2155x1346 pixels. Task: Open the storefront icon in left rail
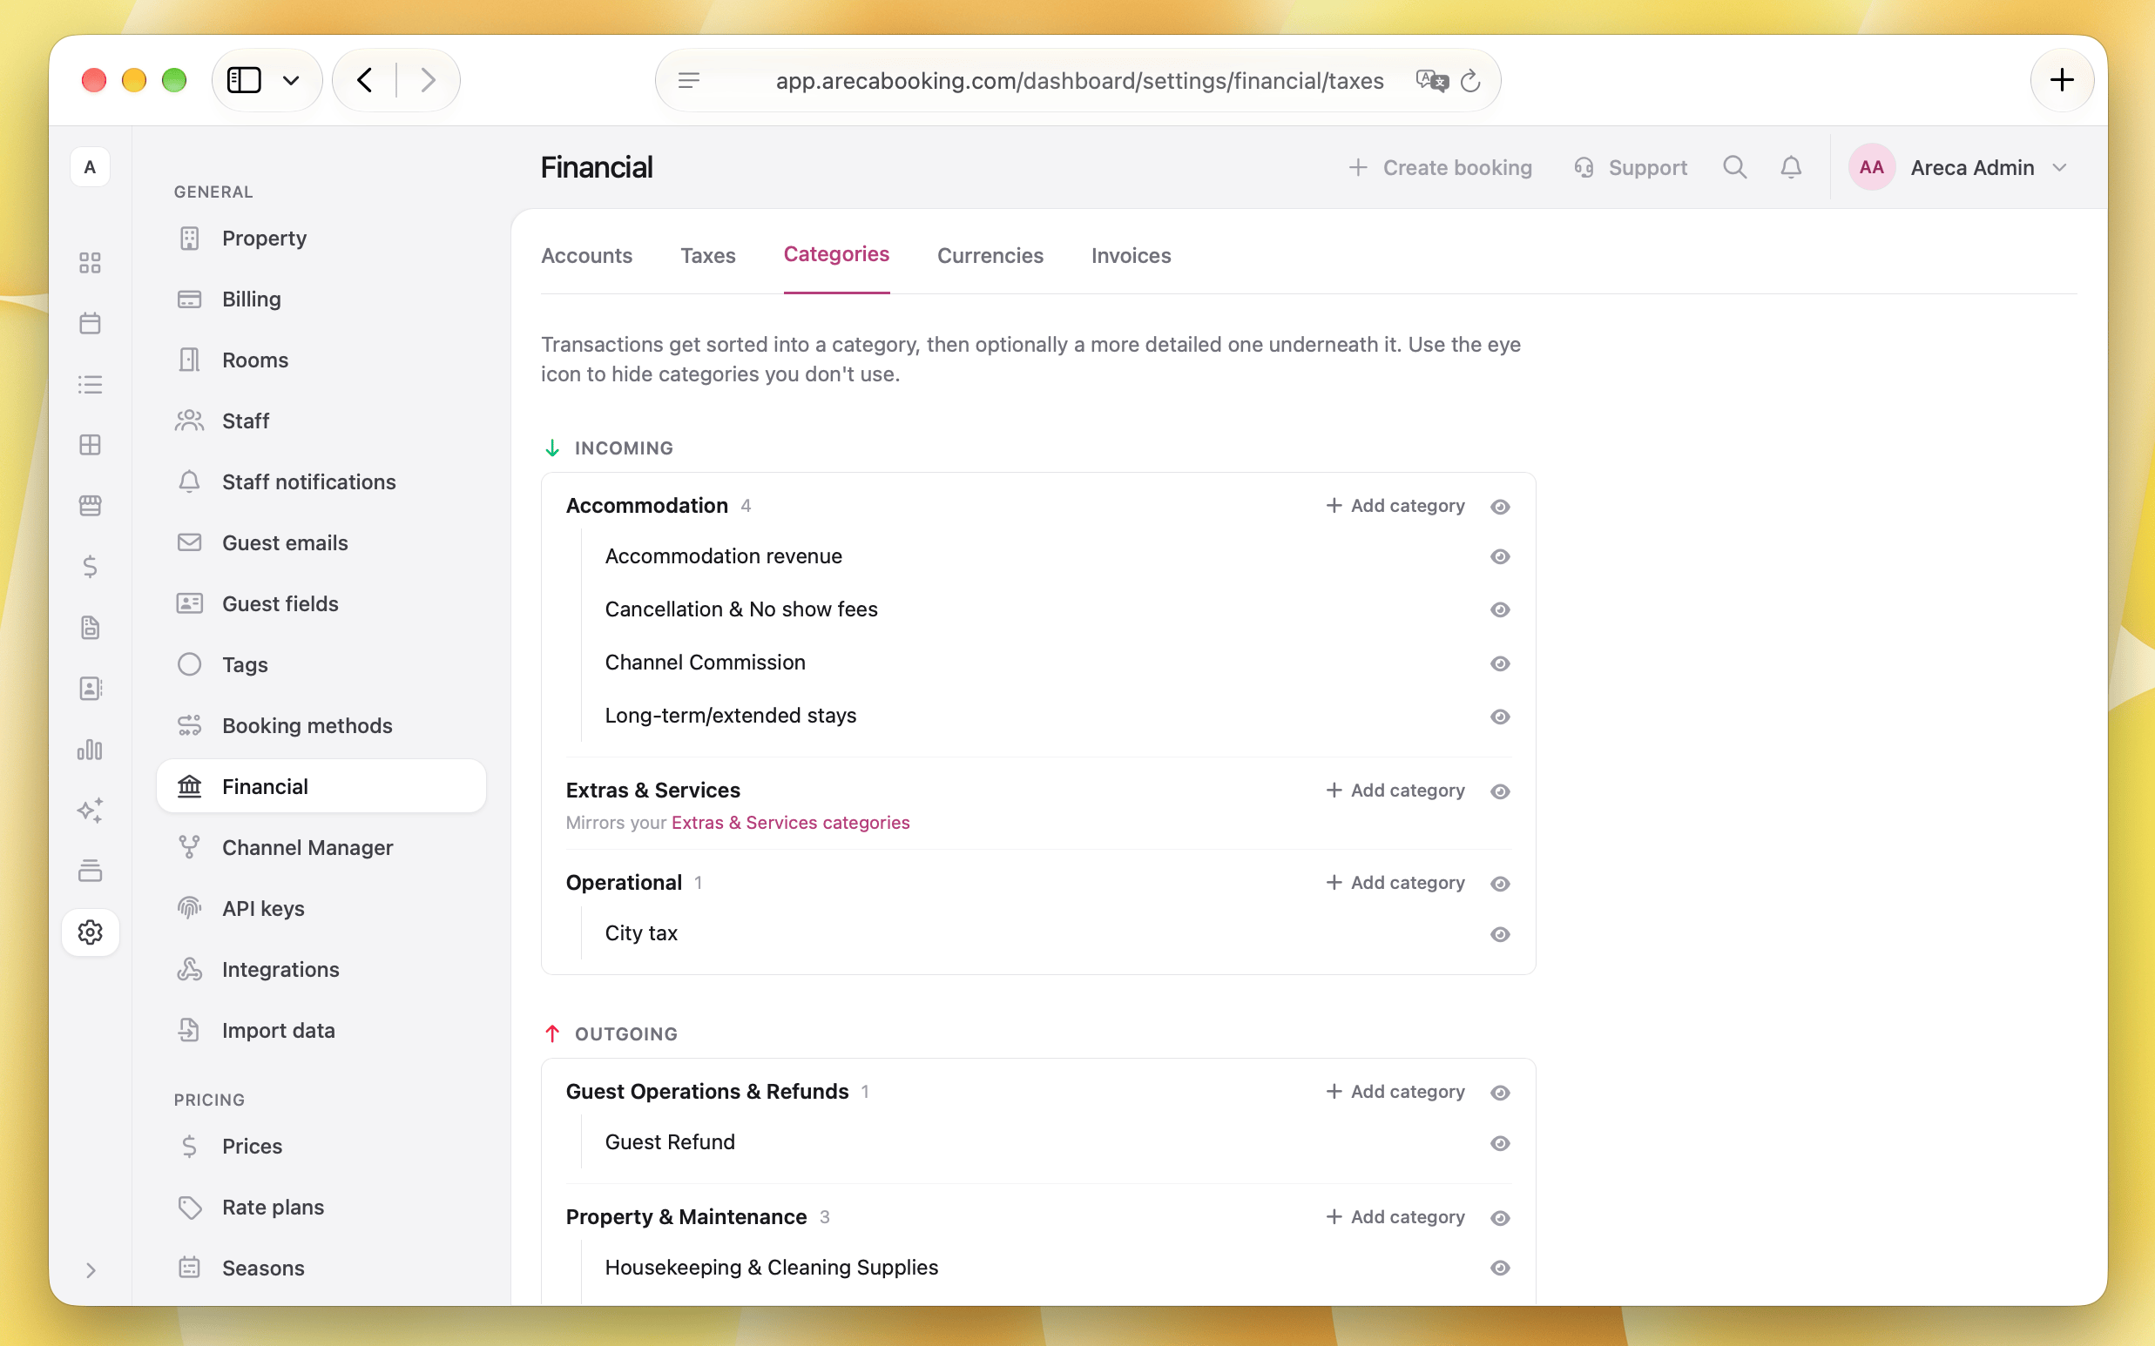pyautogui.click(x=90, y=506)
